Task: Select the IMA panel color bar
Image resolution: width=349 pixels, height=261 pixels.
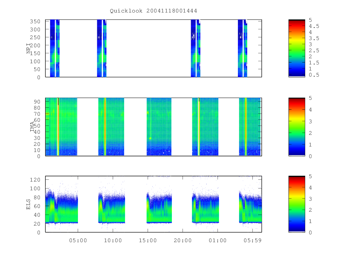Action: click(297, 127)
